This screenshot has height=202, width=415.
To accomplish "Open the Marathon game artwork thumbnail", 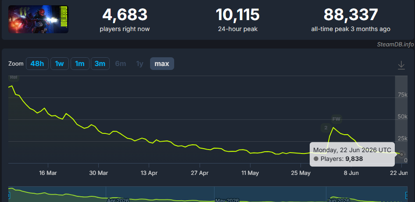I will (38, 19).
